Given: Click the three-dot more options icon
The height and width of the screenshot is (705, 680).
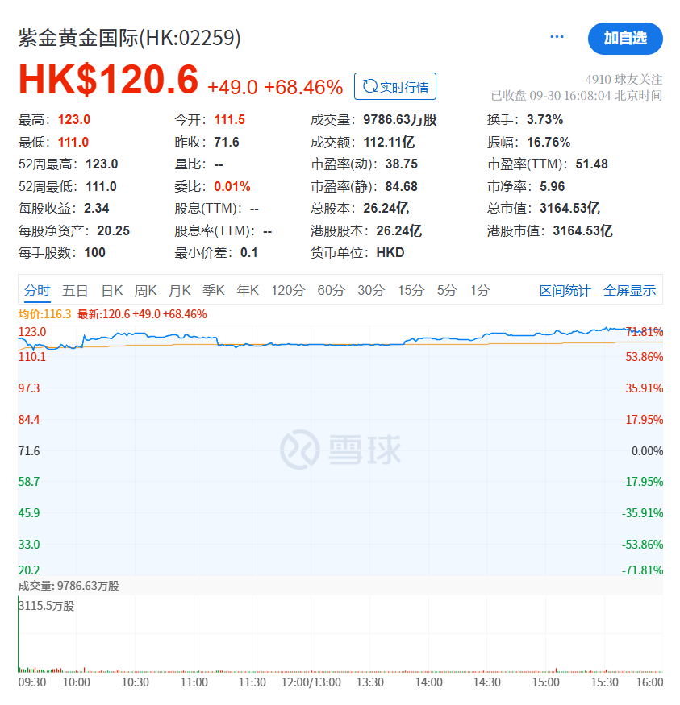Looking at the screenshot, I should (557, 37).
